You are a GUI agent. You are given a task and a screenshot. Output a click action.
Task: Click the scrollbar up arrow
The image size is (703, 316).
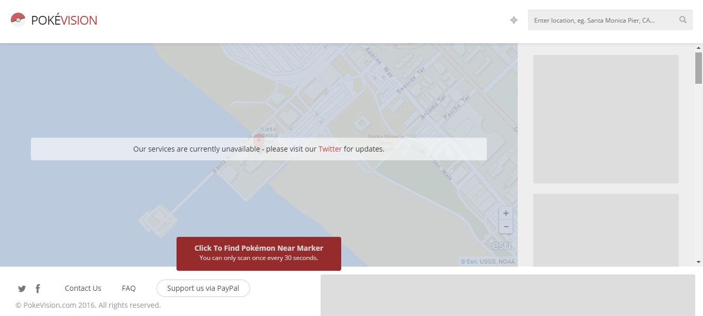698,47
